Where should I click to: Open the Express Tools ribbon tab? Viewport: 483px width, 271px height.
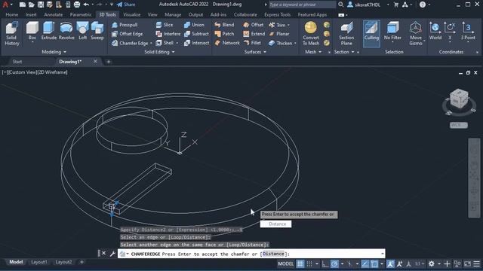277,14
